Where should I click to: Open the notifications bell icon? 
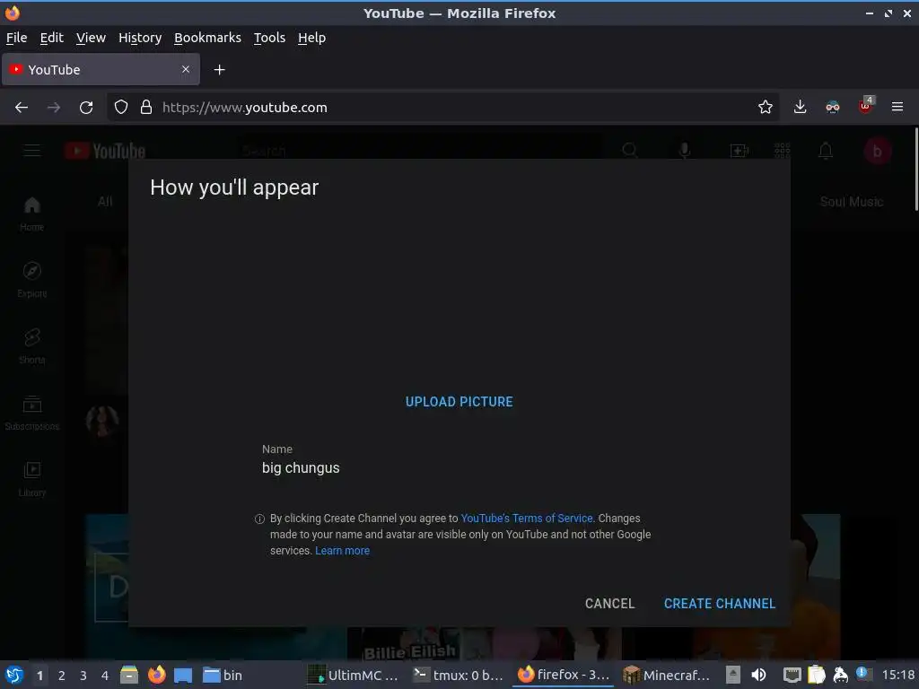tap(826, 151)
